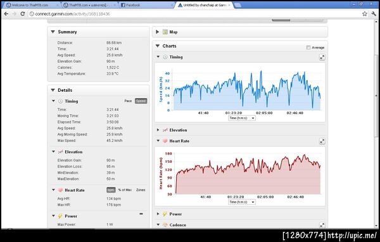
Task: Collapse Power section in Details
Action: click(x=54, y=215)
